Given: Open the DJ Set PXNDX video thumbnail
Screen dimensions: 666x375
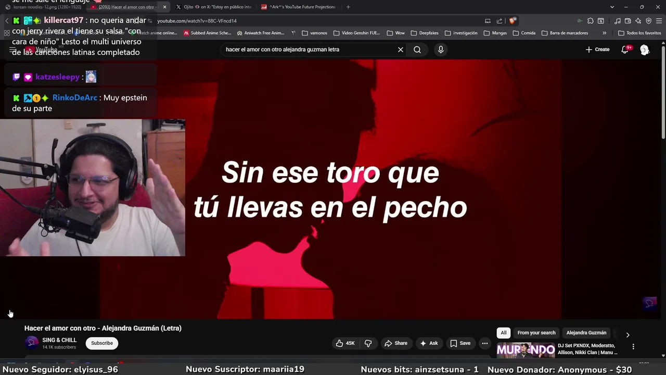Looking at the screenshot, I should (x=526, y=350).
